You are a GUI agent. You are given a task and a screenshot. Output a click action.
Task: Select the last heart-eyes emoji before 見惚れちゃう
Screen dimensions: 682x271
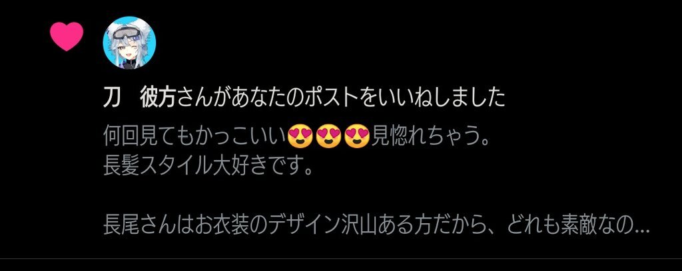pyautogui.click(x=357, y=136)
